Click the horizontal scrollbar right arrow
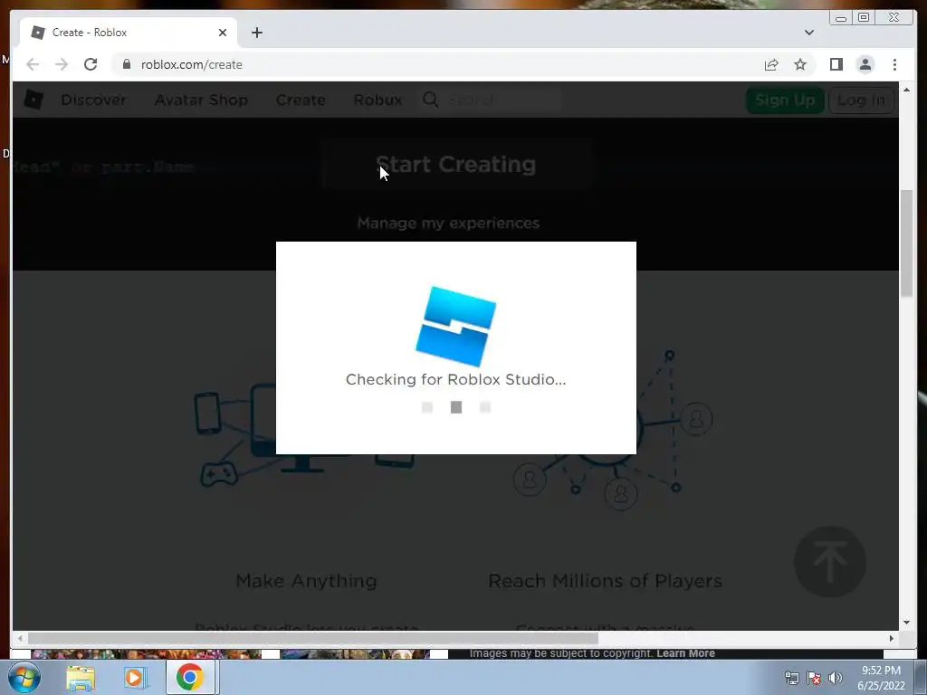Viewport: 927px width, 695px height. [x=892, y=638]
